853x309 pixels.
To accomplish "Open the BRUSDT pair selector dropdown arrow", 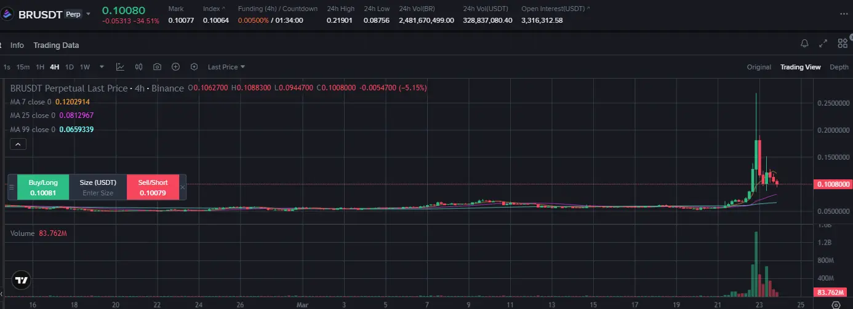I will (x=88, y=14).
